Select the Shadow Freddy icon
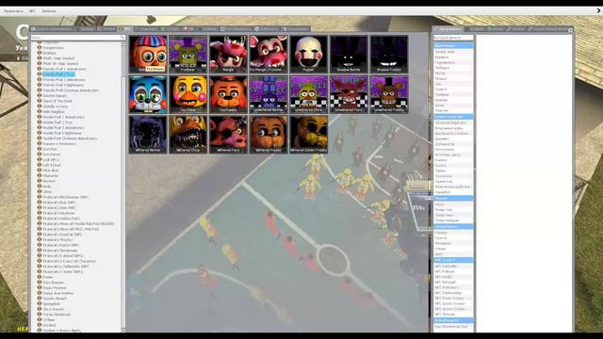Screen dimensions: 603x339 [389, 55]
